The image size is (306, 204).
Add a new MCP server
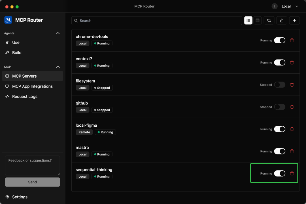[294, 20]
